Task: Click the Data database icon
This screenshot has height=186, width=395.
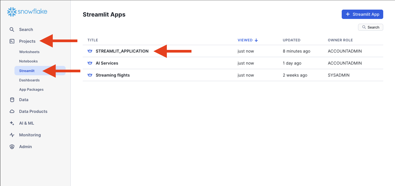Action: pyautogui.click(x=12, y=100)
